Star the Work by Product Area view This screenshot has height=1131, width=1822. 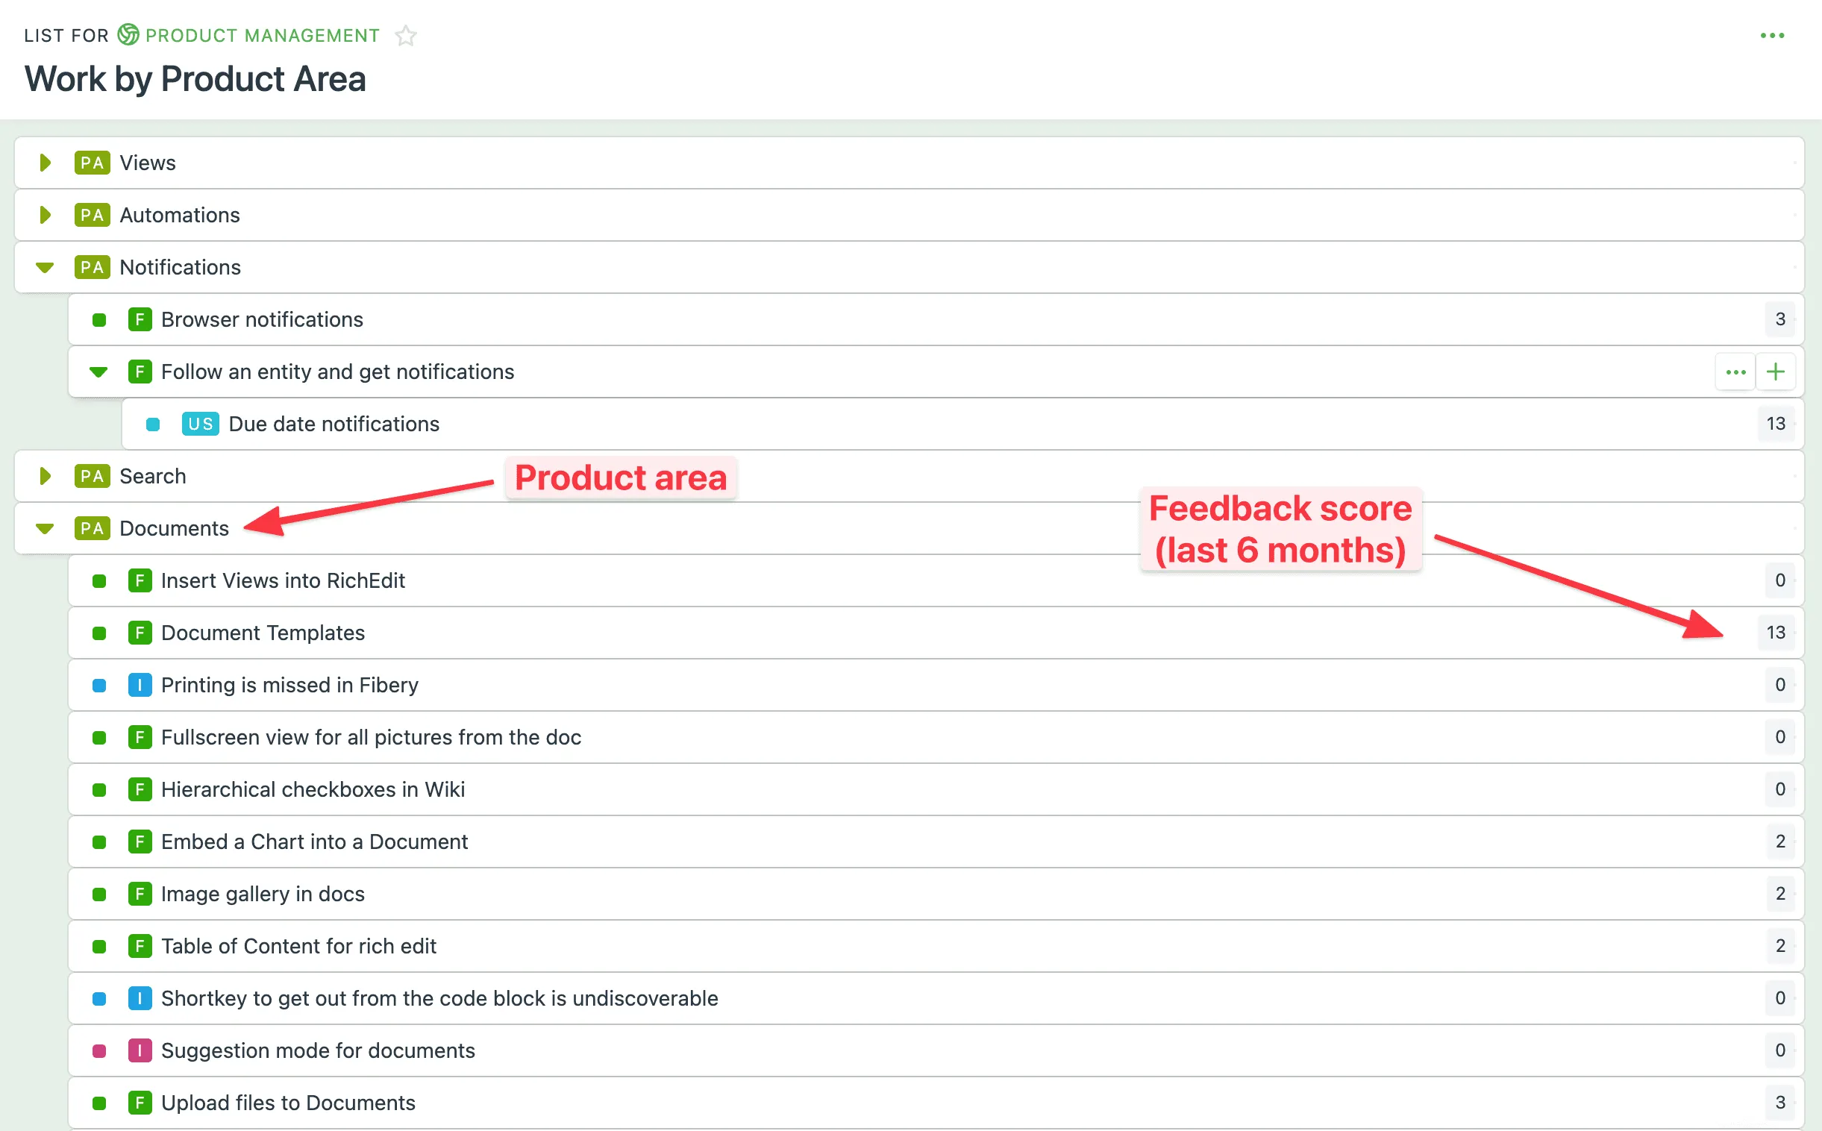point(406,35)
